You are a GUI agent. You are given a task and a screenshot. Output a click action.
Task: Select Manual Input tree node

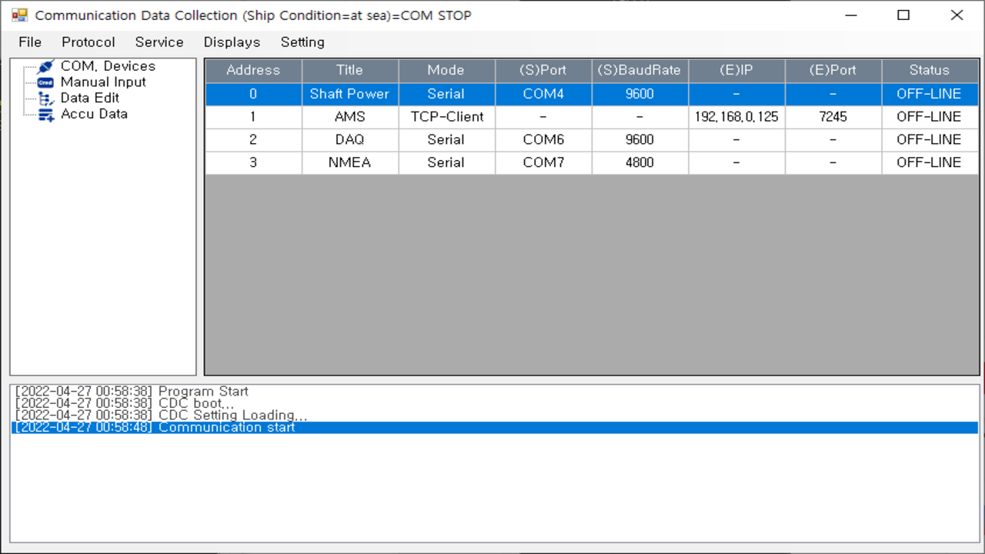click(x=103, y=82)
